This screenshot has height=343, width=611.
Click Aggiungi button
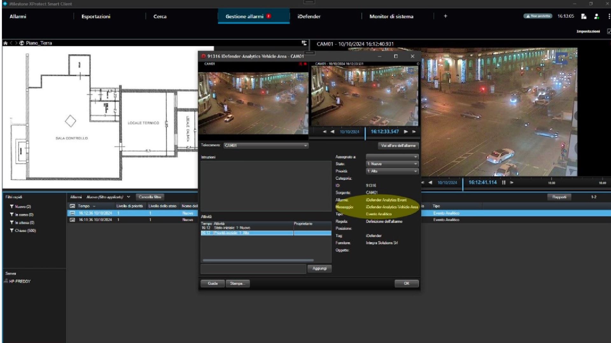tap(320, 269)
